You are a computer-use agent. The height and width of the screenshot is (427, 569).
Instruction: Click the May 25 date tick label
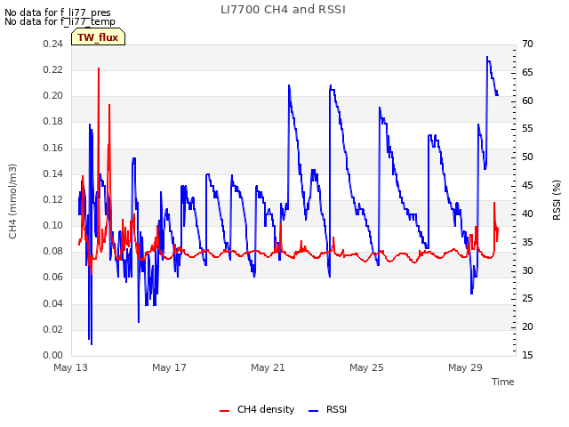tap(366, 367)
